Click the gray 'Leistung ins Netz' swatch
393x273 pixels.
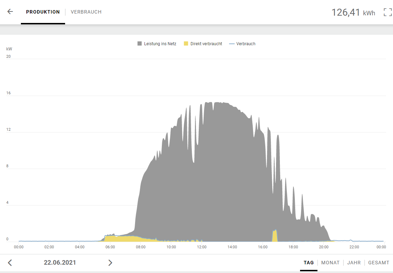tap(140, 43)
